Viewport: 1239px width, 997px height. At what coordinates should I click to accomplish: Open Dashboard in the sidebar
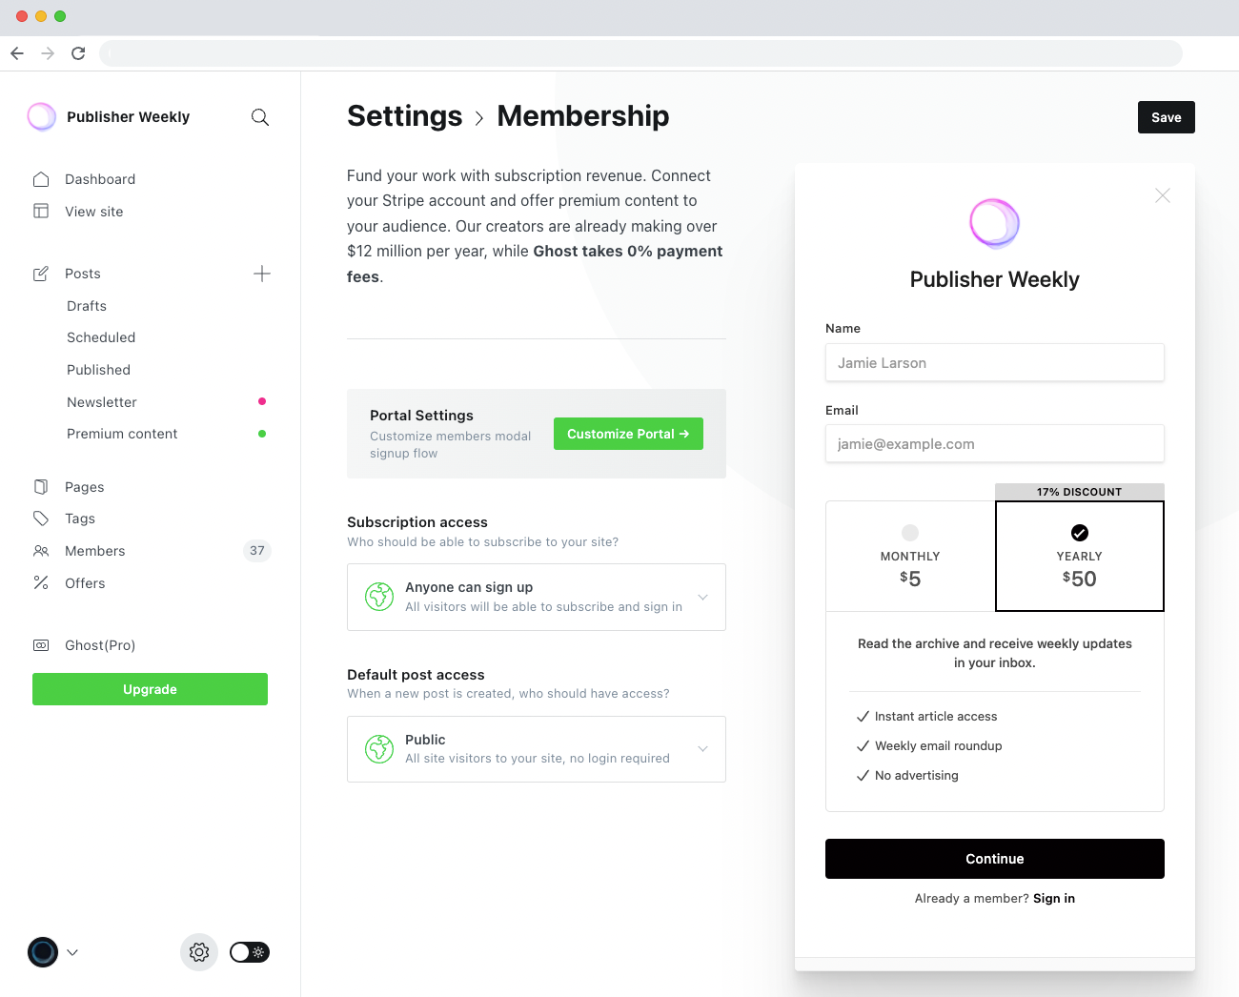100,179
